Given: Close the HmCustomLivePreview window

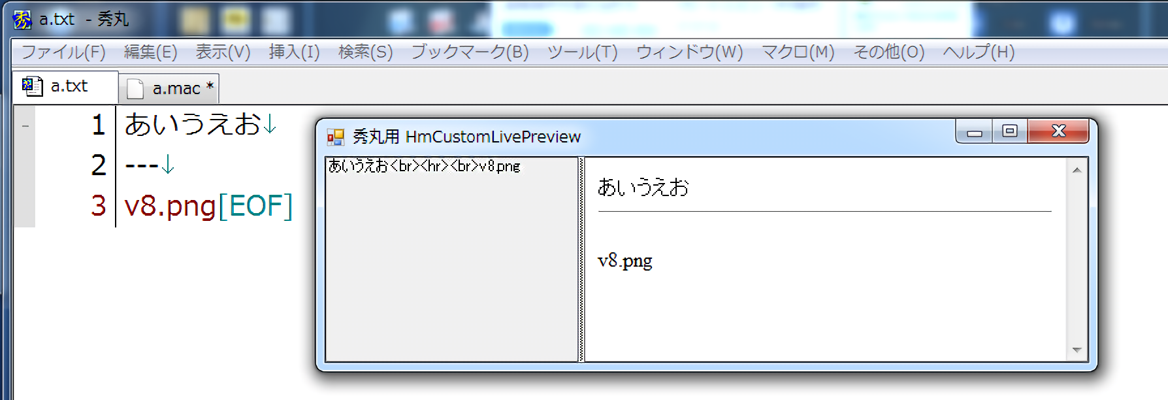Looking at the screenshot, I should [x=1058, y=131].
